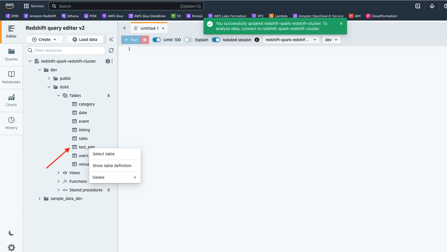Collapse the resource panel with double chevron
Screen dimensions: 447x252
click(x=111, y=39)
